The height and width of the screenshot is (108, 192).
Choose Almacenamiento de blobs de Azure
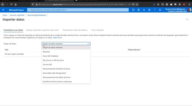coord(66,69)
